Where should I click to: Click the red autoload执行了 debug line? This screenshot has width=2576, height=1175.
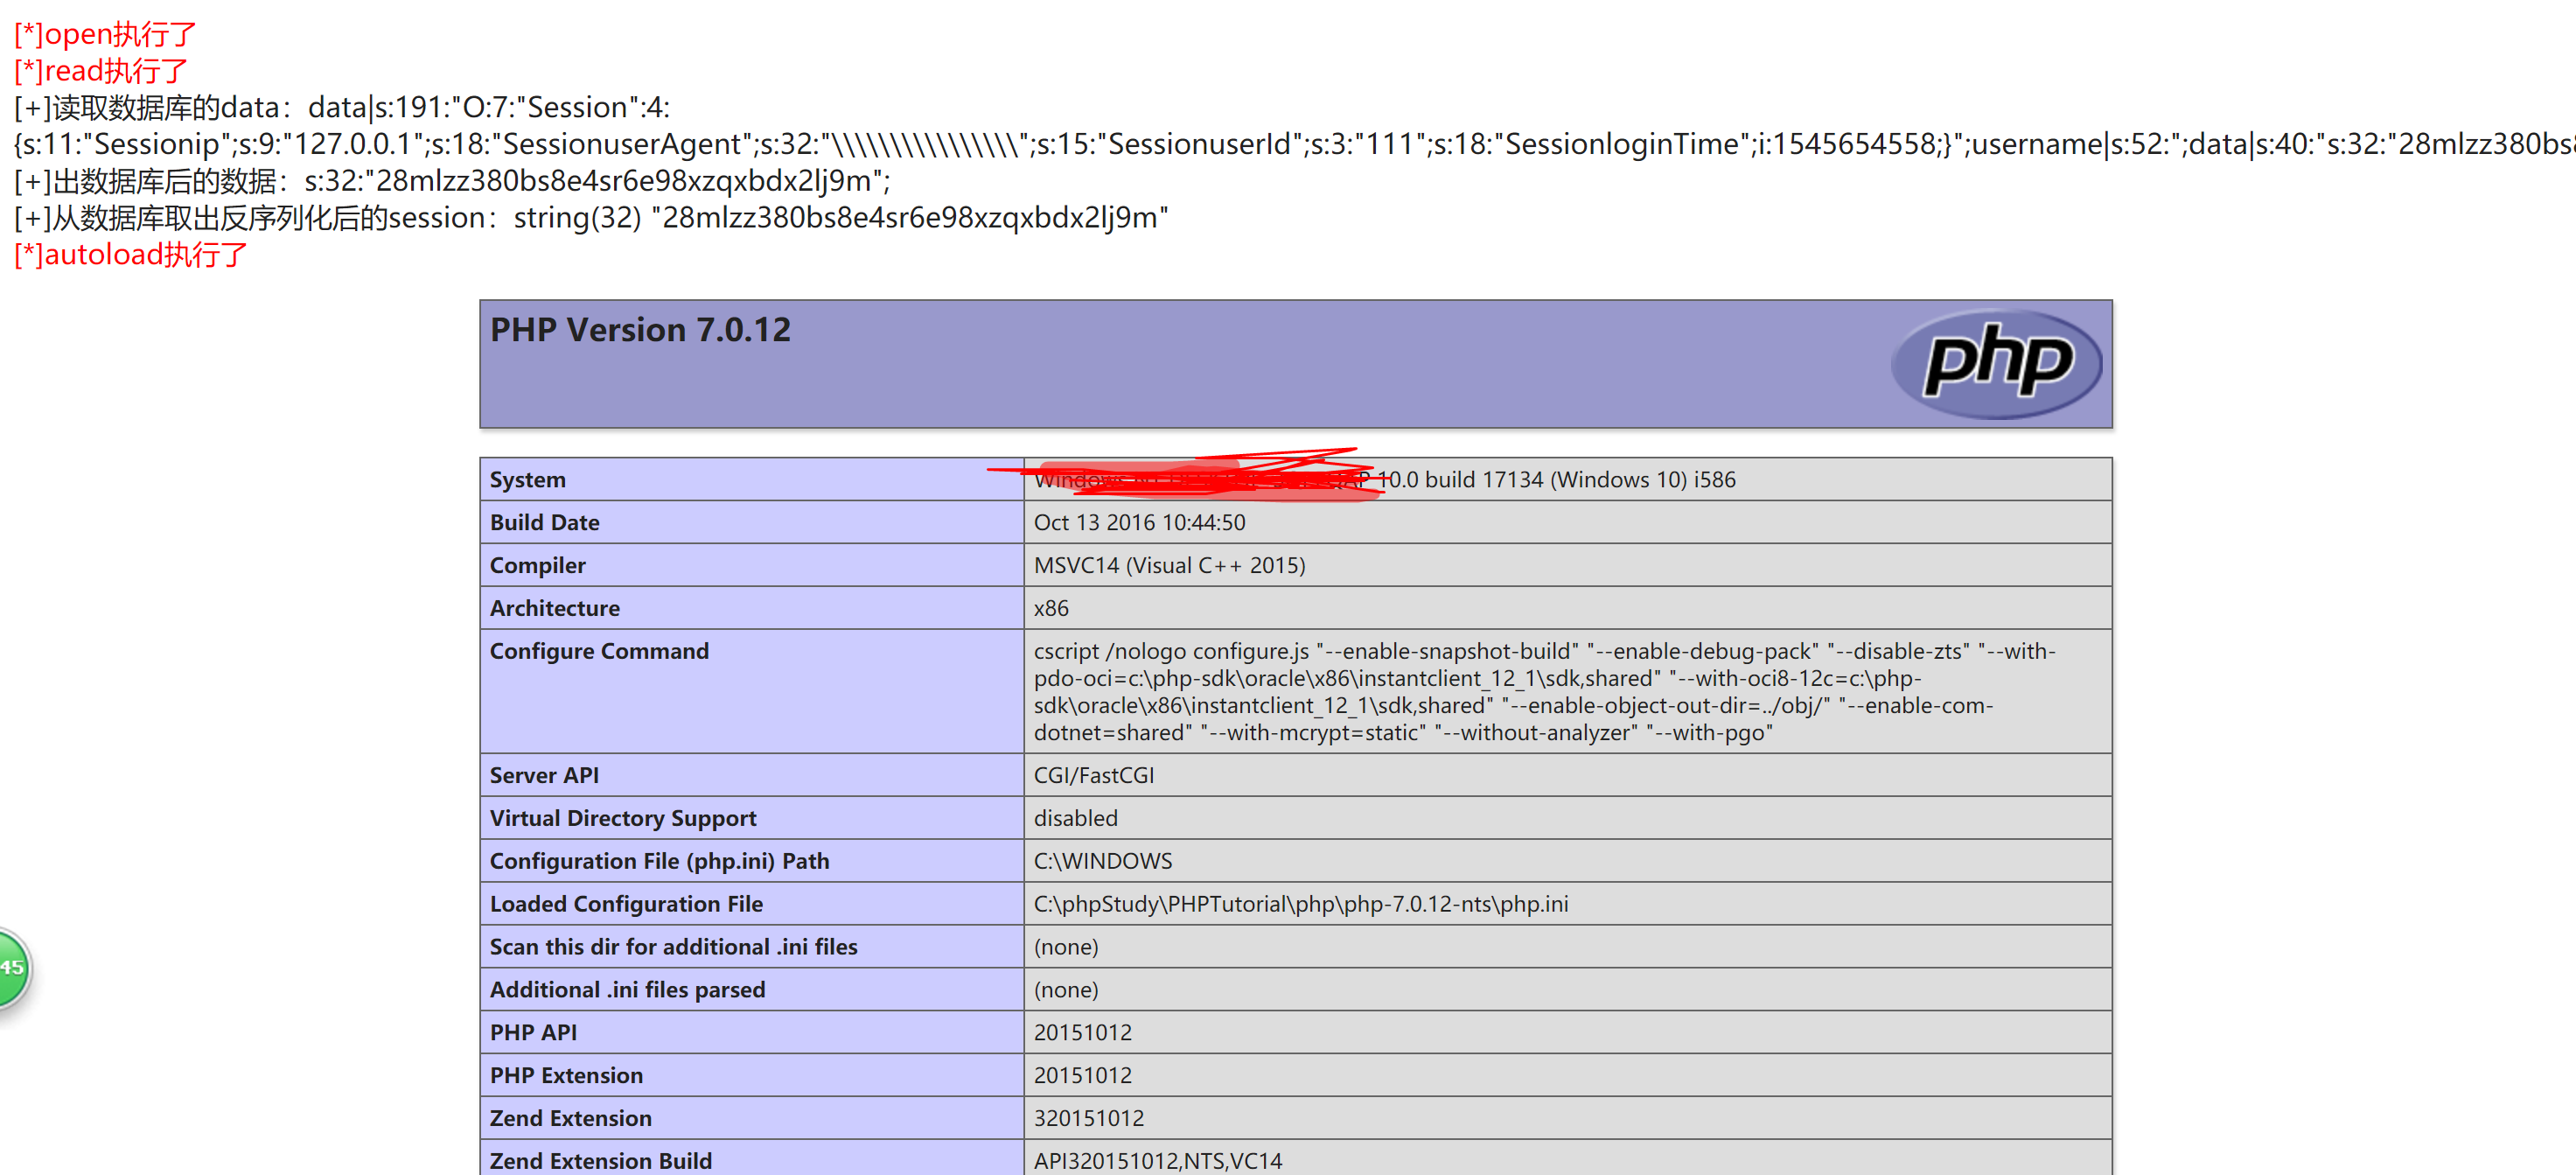[131, 255]
